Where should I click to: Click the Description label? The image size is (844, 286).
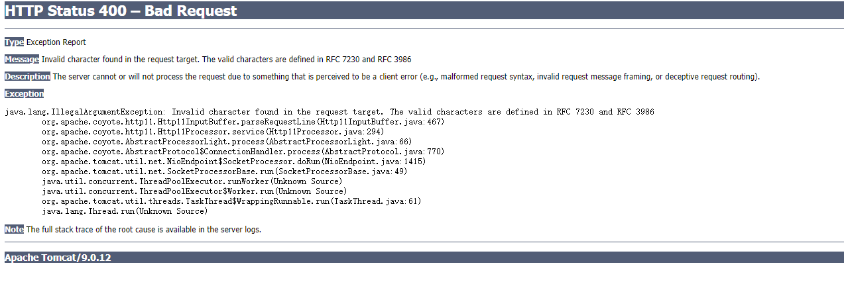(x=27, y=77)
